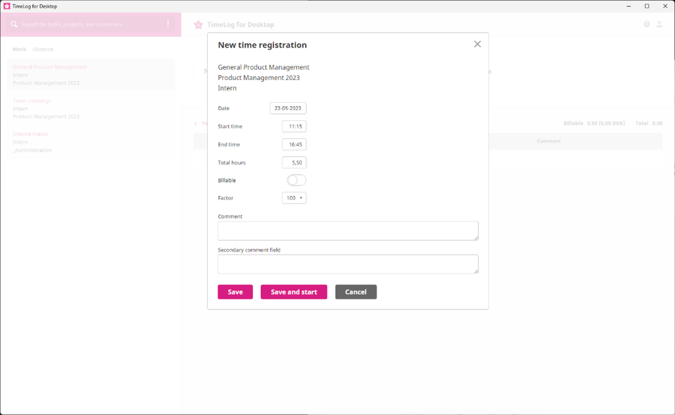Image resolution: width=675 pixels, height=415 pixels.
Task: Click the TimeLog star logo in header
Action: [198, 25]
